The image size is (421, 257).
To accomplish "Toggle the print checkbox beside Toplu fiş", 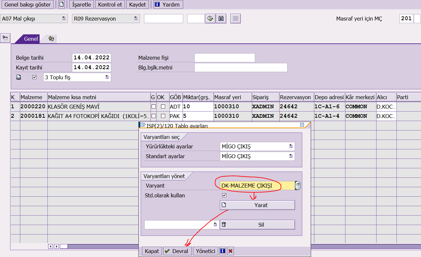I will tap(35, 77).
